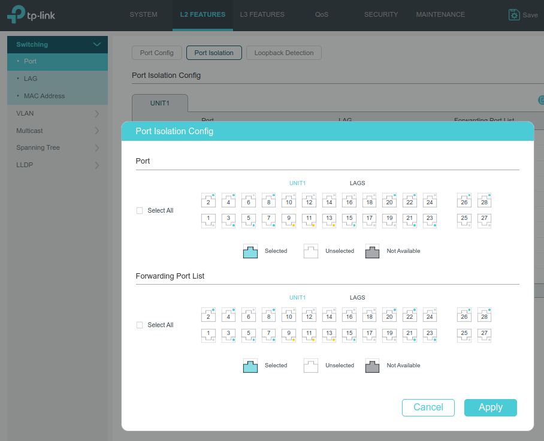This screenshot has width=544, height=441.
Task: Click the tp-link logo
Action: [31, 14]
